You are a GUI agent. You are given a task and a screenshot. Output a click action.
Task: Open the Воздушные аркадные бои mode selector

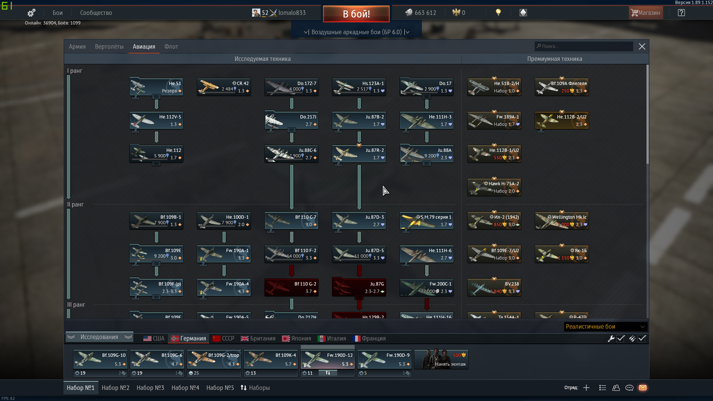pos(356,32)
